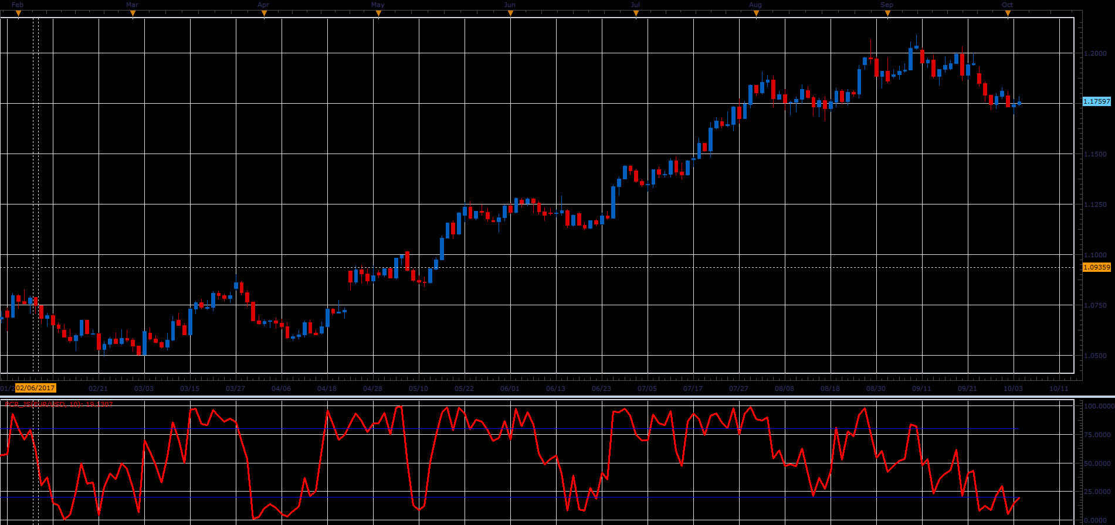Image resolution: width=1115 pixels, height=525 pixels.
Task: Click the 1.1250 price axis label
Action: [x=1095, y=204]
